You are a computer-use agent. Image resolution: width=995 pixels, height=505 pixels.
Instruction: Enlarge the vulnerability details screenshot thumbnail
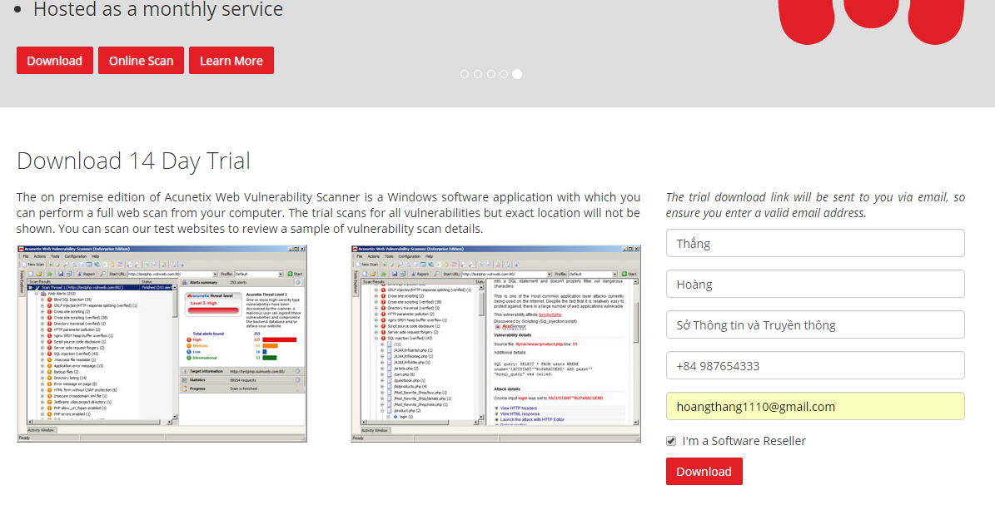click(x=495, y=344)
